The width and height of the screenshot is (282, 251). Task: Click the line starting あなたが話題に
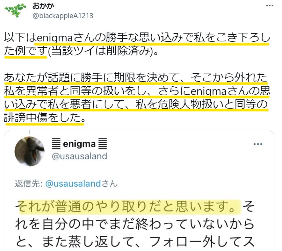point(136,78)
